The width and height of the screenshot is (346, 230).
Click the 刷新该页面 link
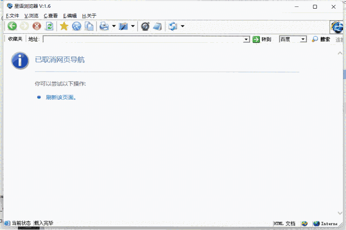tap(61, 98)
